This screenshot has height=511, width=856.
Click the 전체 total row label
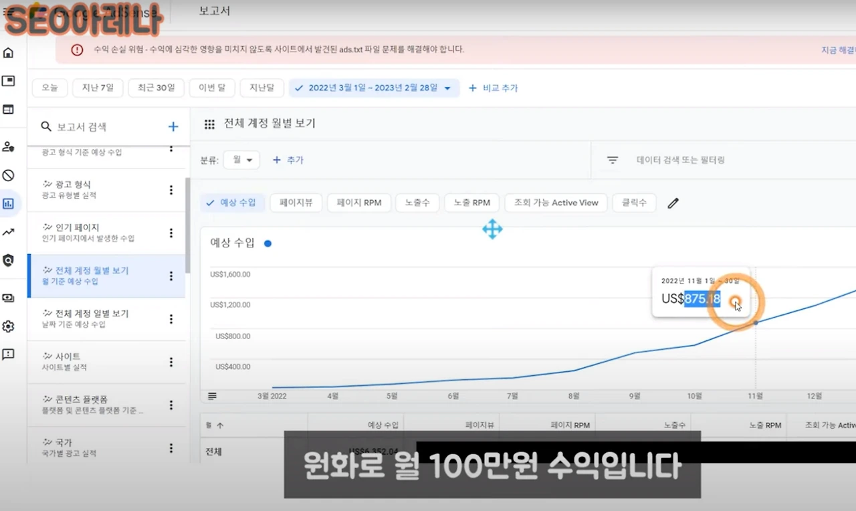(x=214, y=451)
